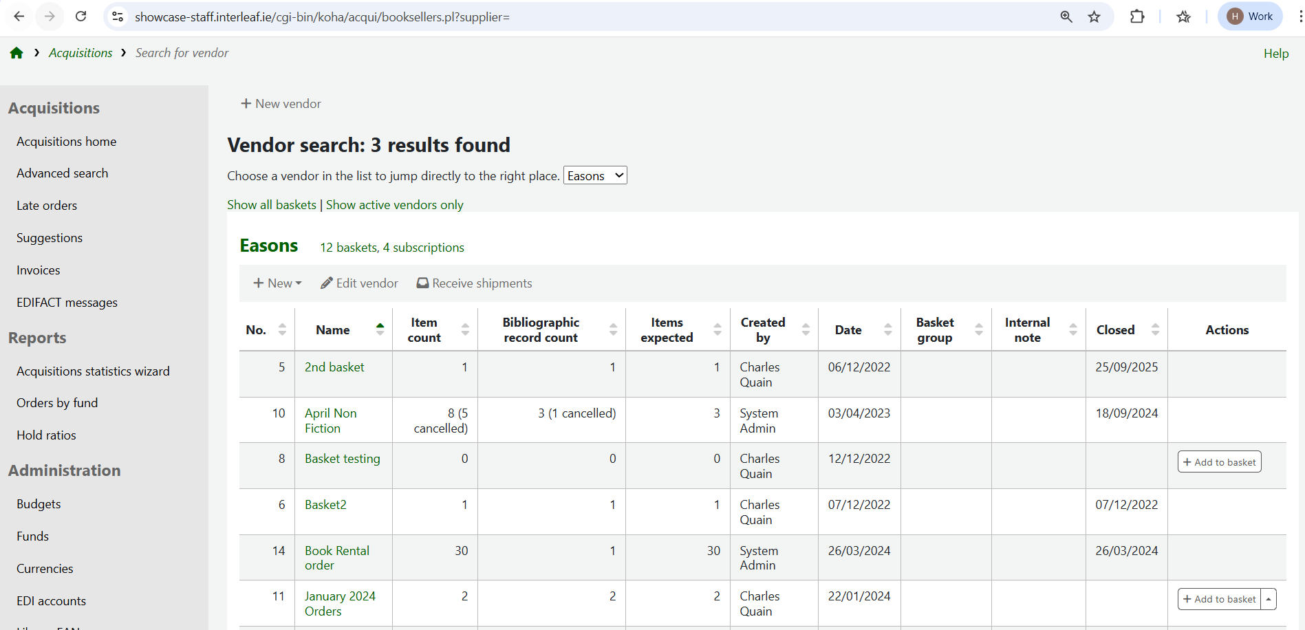Sort table by Date column arrows
The height and width of the screenshot is (630, 1305).
[x=887, y=330]
